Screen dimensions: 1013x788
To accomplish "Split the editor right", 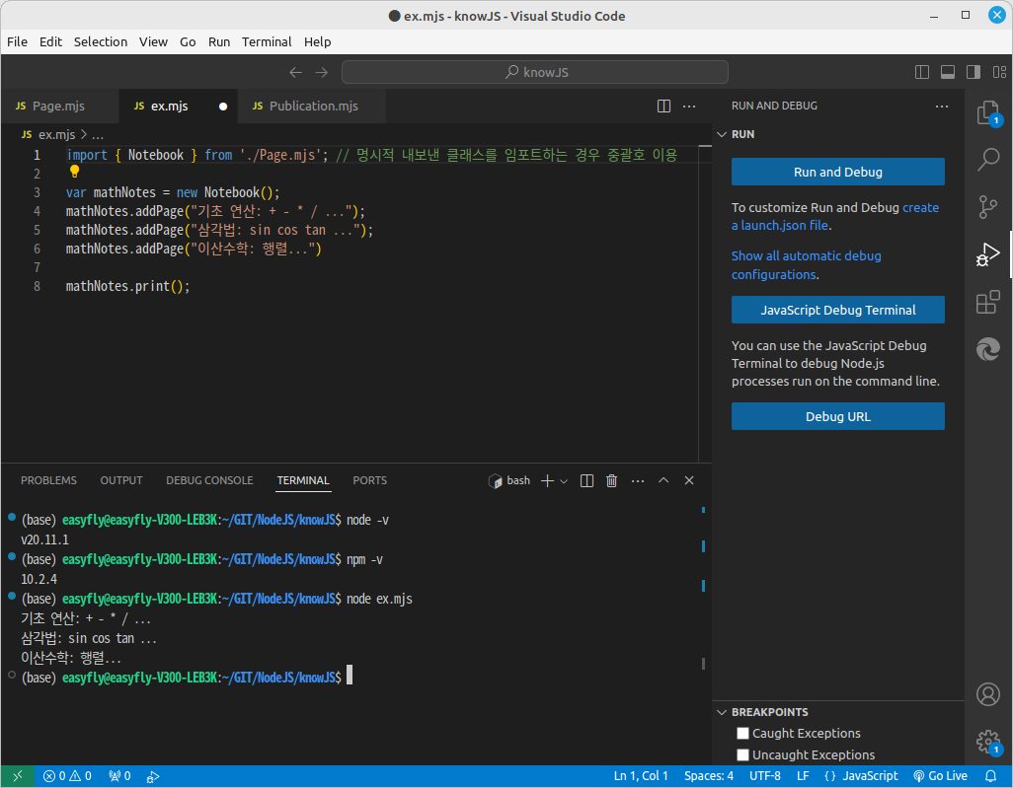I will pyautogui.click(x=663, y=106).
